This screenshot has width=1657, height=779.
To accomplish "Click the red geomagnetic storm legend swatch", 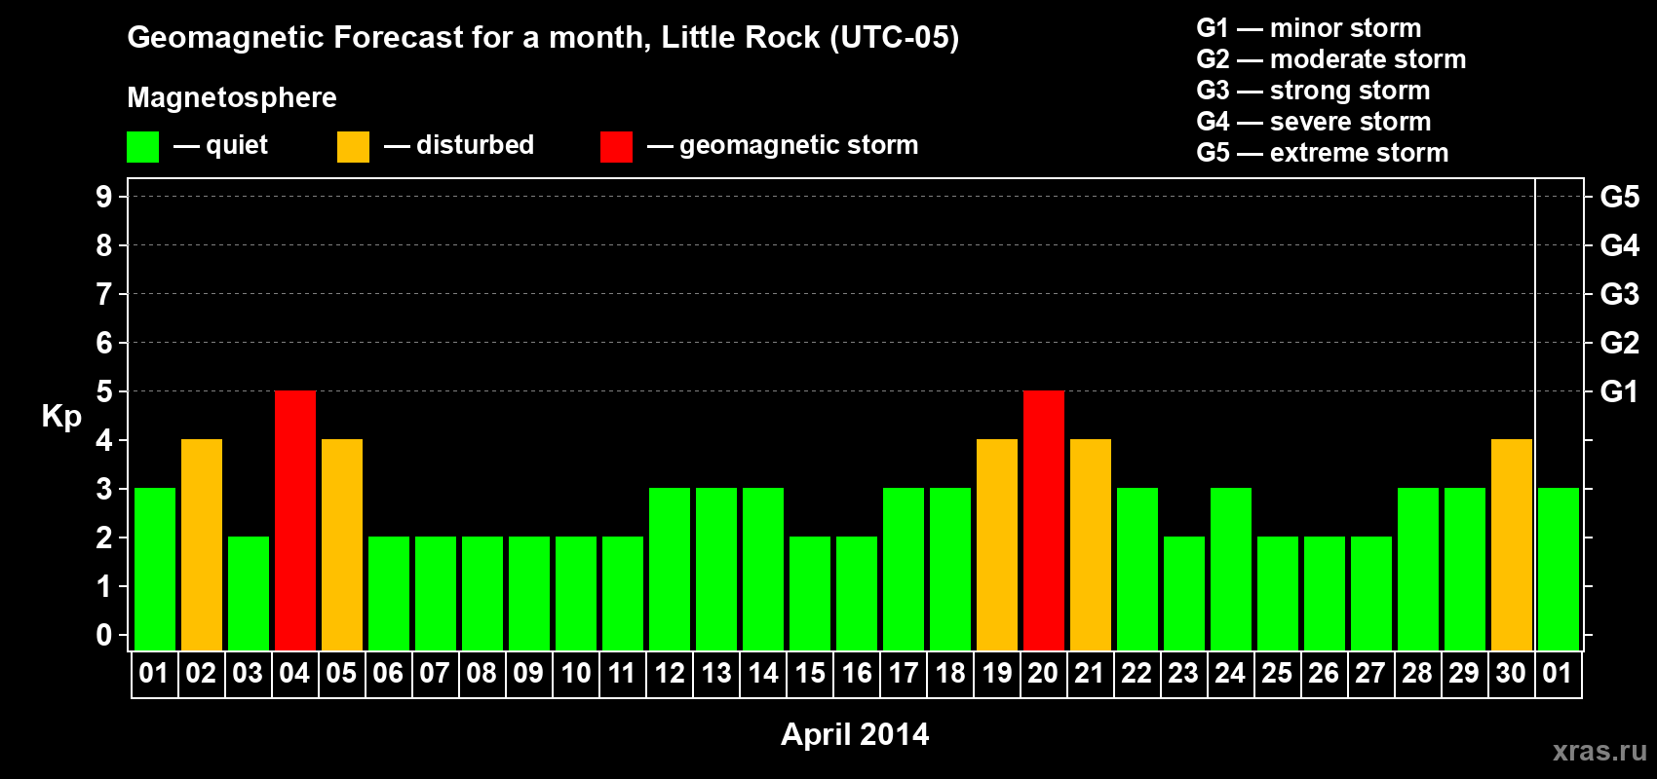I will pyautogui.click(x=616, y=147).
